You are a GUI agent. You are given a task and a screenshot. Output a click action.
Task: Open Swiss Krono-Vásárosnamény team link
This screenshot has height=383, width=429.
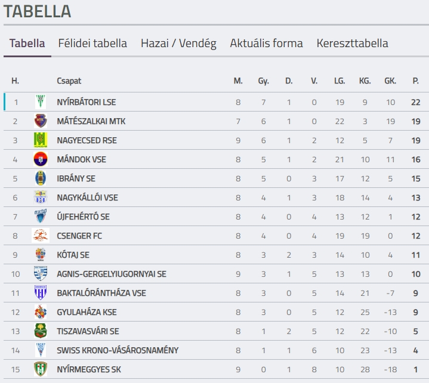pyautogui.click(x=117, y=350)
